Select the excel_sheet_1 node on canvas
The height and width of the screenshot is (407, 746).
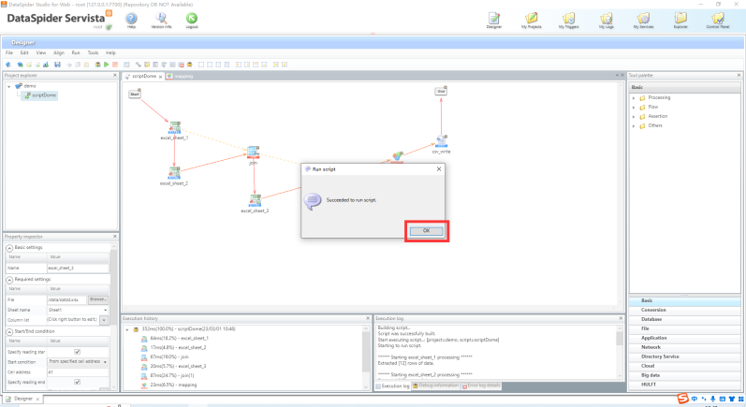tap(175, 128)
